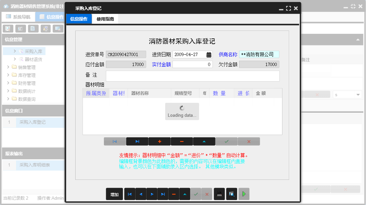This screenshot has width=366, height=205.
Task: Confirm the detail row with the green checkmark icon
Action: pos(226,141)
